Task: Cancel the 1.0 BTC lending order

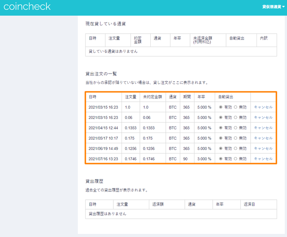Action: tap(263, 107)
